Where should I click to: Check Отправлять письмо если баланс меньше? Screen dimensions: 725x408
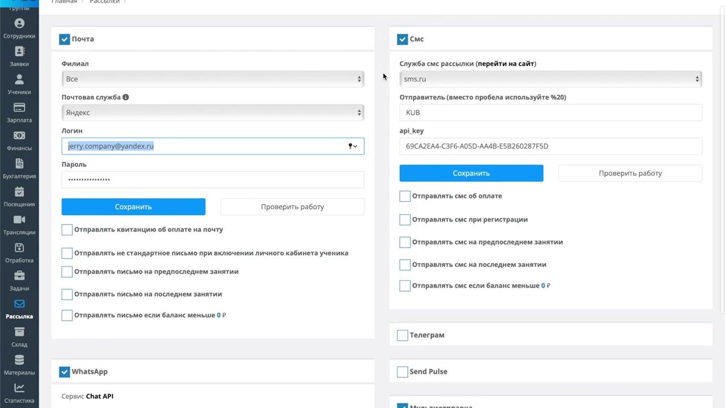pyautogui.click(x=67, y=316)
